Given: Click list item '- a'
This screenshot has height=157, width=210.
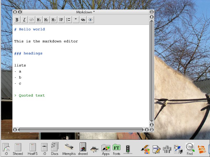Looking at the screenshot, I should point(18,71).
